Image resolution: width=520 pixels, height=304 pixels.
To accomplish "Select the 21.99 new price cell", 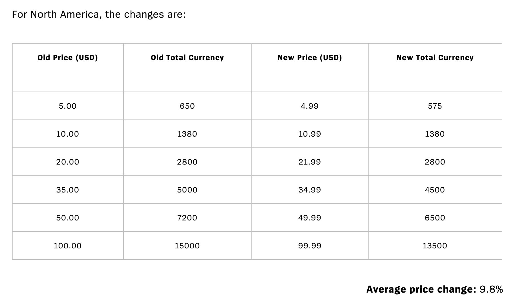I will click(x=310, y=162).
